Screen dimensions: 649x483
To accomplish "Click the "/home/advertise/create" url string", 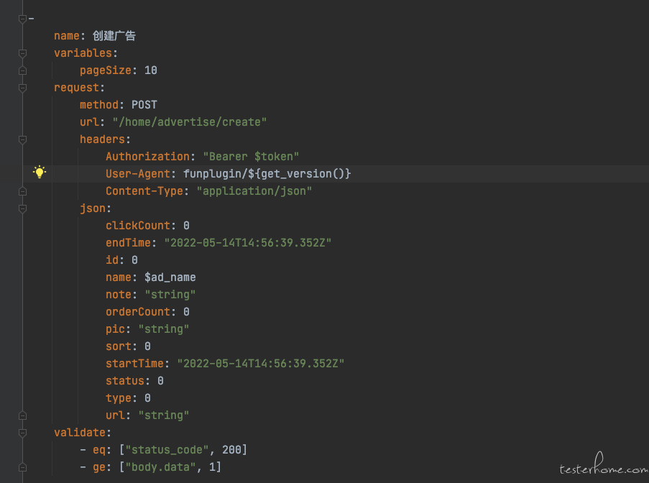I will click(190, 122).
